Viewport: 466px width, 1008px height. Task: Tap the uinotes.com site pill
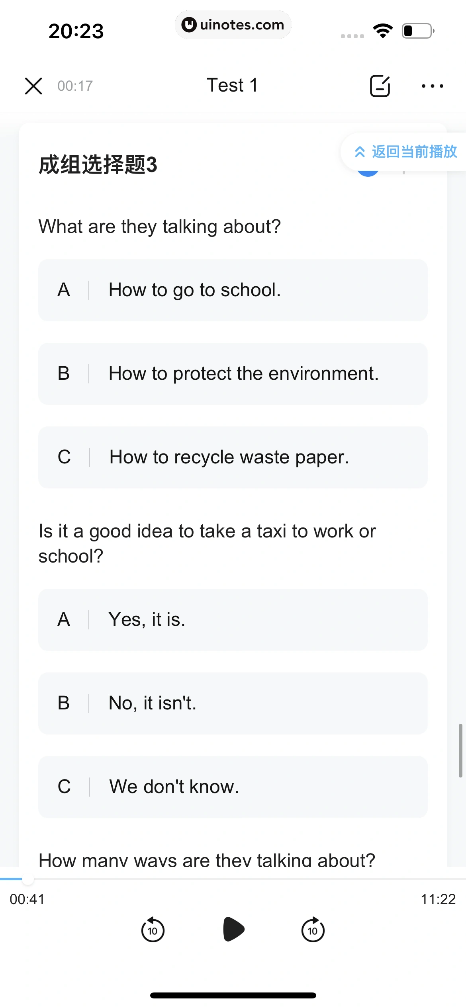tap(233, 25)
